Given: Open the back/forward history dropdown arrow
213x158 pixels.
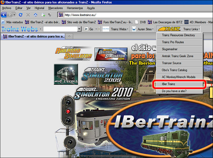Looking at the screenshot, I should (x=14, y=15).
